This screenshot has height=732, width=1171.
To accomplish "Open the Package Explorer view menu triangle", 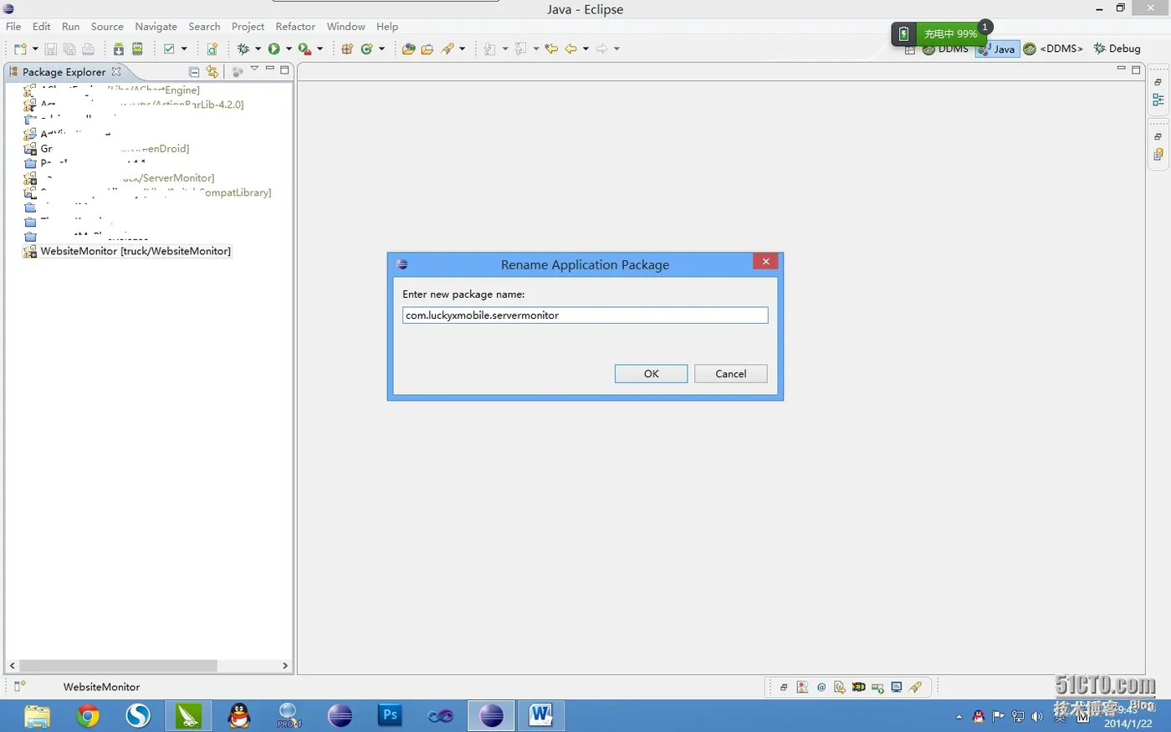I will pyautogui.click(x=254, y=69).
